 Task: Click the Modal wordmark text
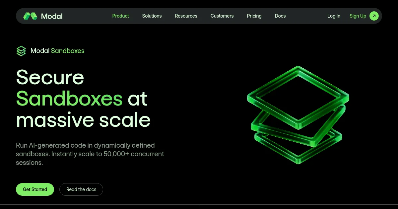point(52,16)
